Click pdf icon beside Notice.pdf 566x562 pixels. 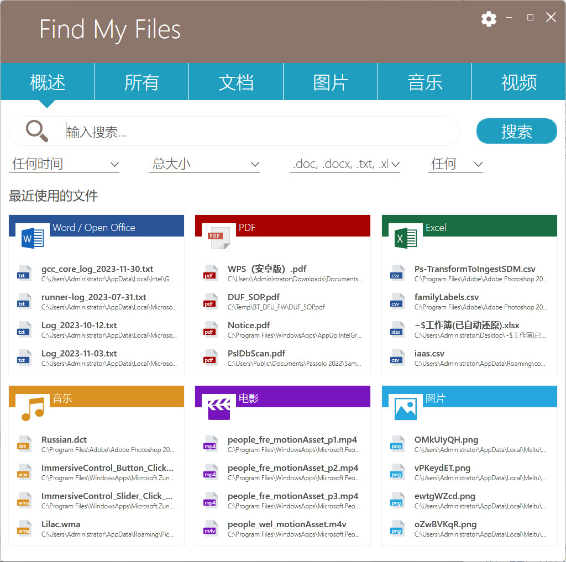pyautogui.click(x=211, y=329)
